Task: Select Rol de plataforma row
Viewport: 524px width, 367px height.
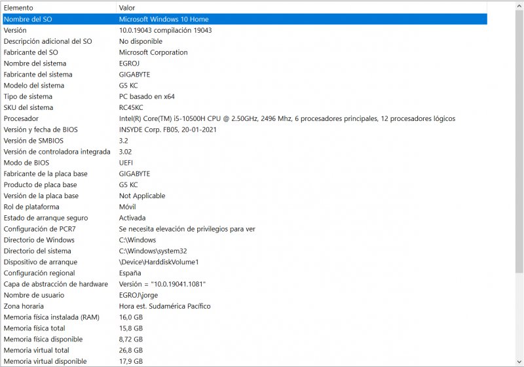Action: pos(244,207)
